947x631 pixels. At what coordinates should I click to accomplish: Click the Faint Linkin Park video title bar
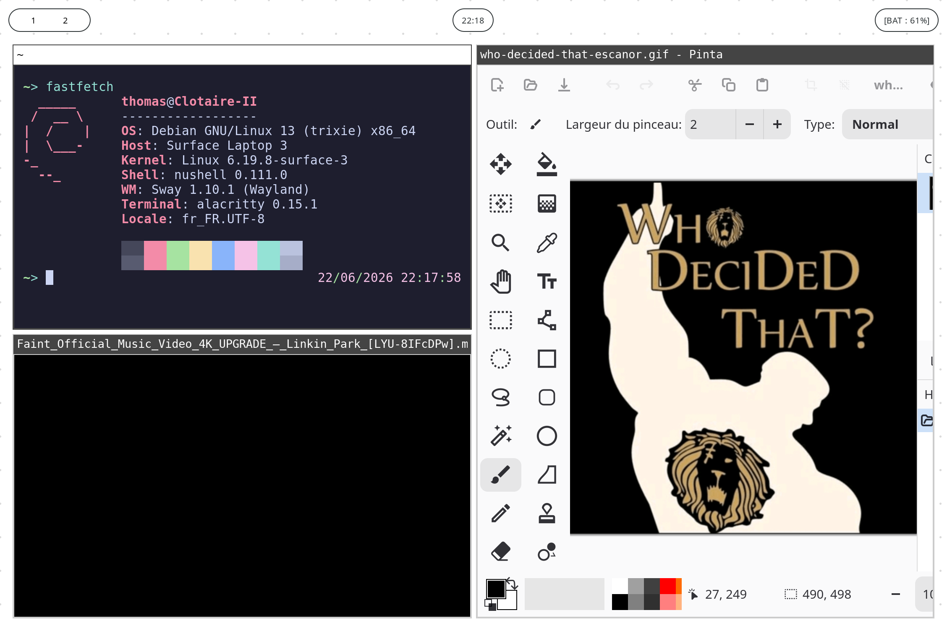coord(242,344)
